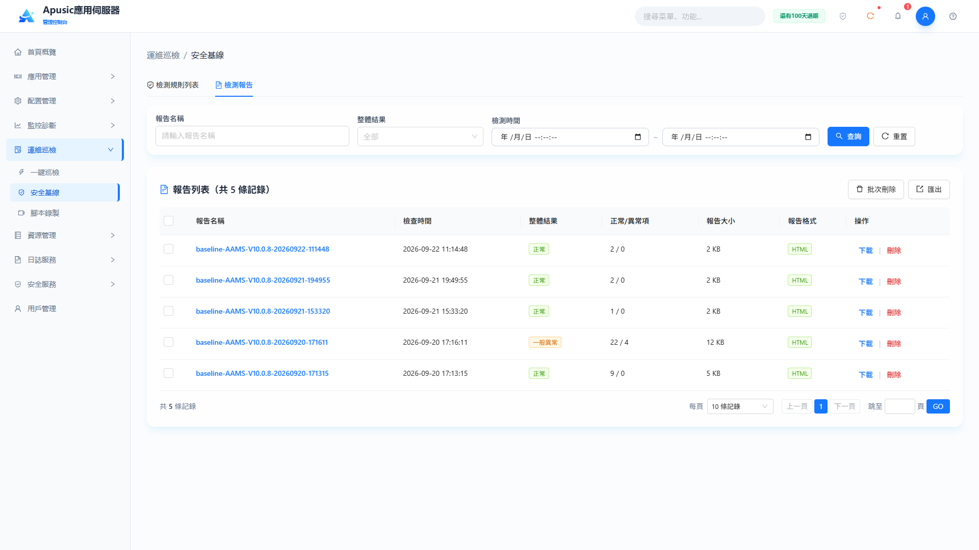Open 一鍵巡檢 submenu item
The height and width of the screenshot is (550, 979).
tap(65, 172)
